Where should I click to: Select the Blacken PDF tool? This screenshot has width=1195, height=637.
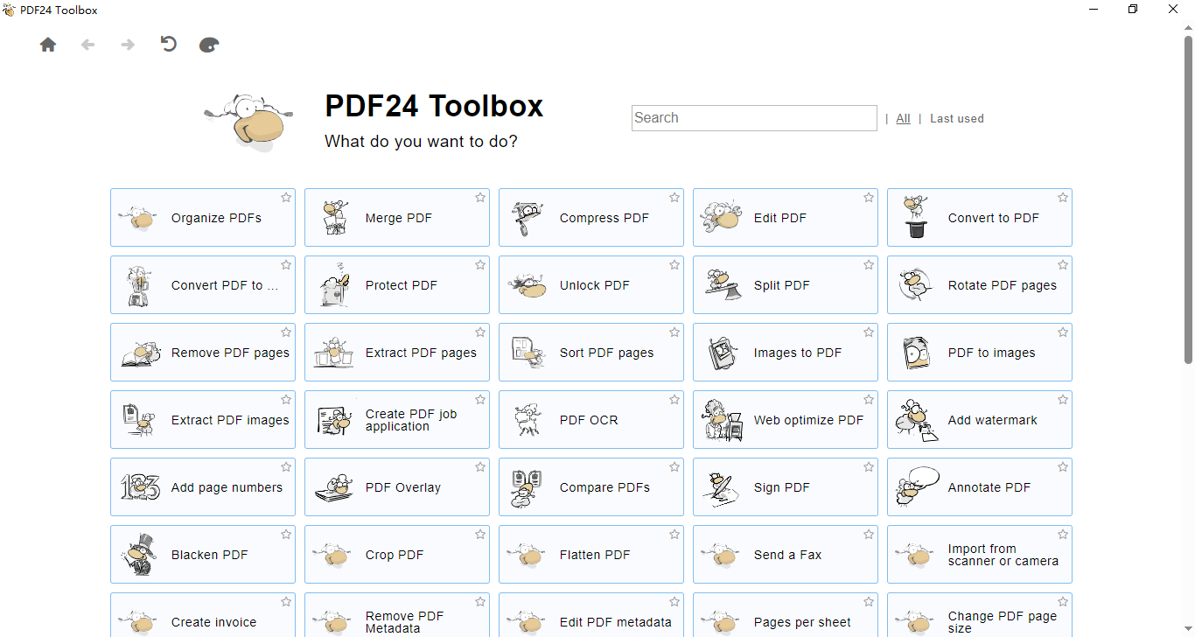click(203, 555)
